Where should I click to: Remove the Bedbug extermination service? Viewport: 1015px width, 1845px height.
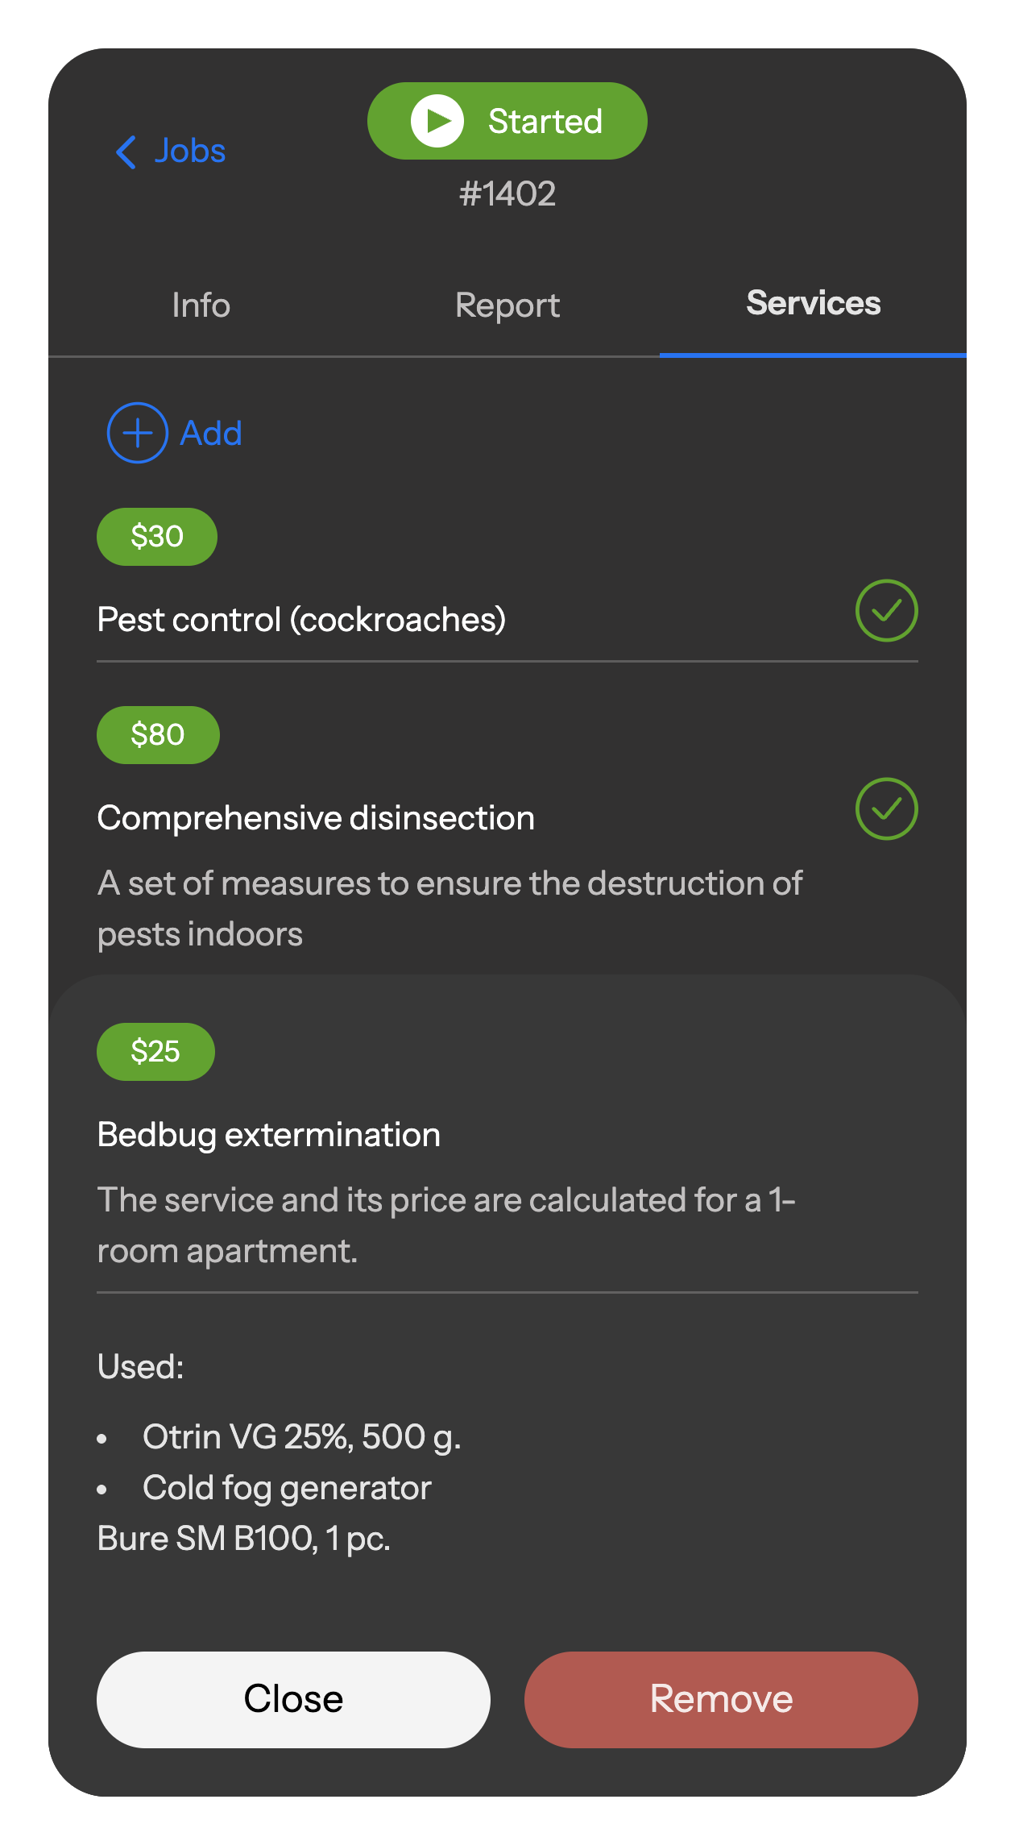click(x=721, y=1699)
